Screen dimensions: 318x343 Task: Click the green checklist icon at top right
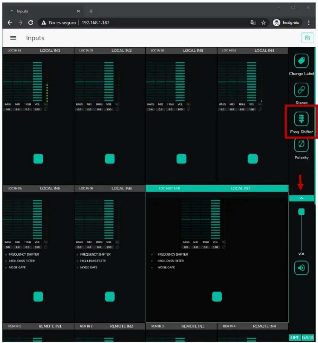click(307, 38)
